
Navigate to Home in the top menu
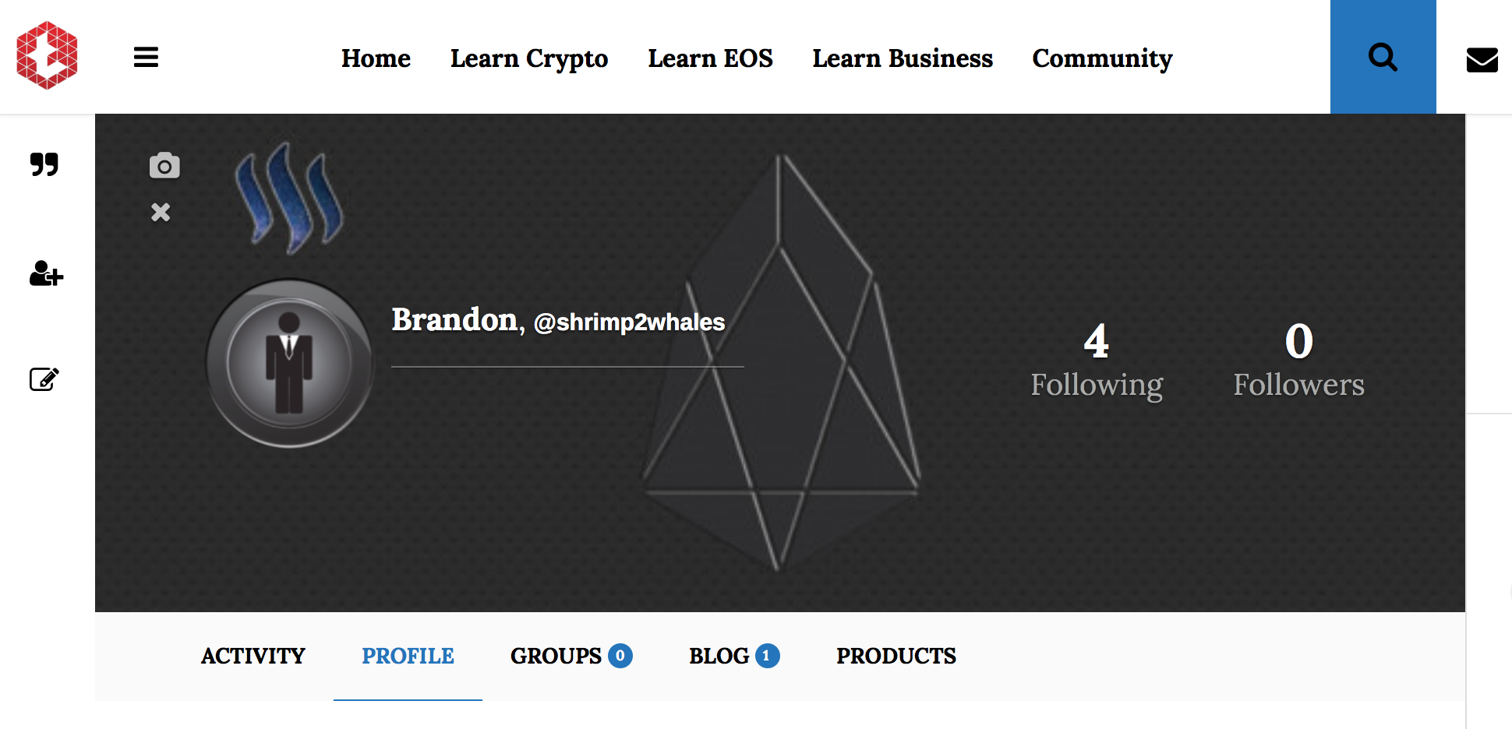(x=376, y=58)
